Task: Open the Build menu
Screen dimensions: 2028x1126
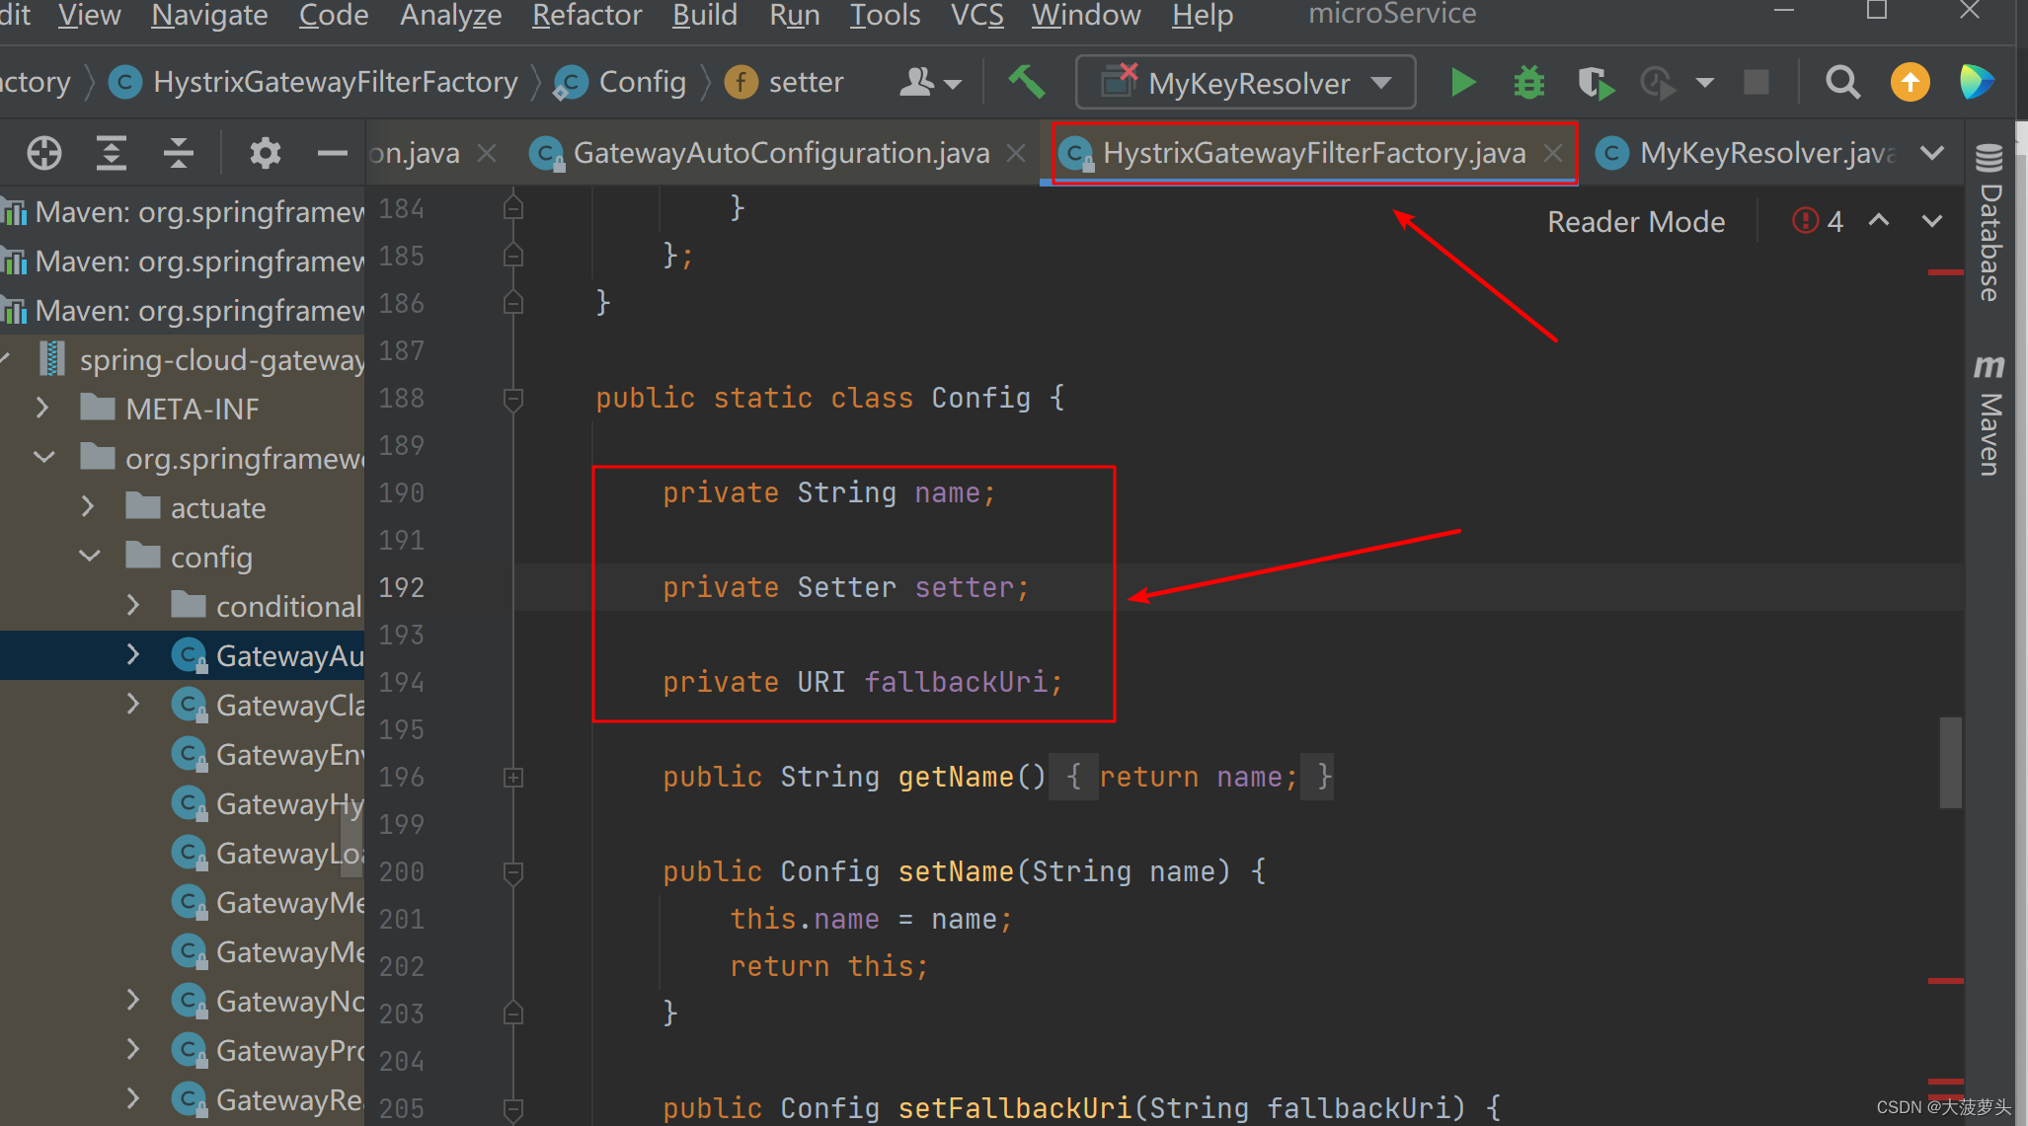Action: pyautogui.click(x=704, y=16)
